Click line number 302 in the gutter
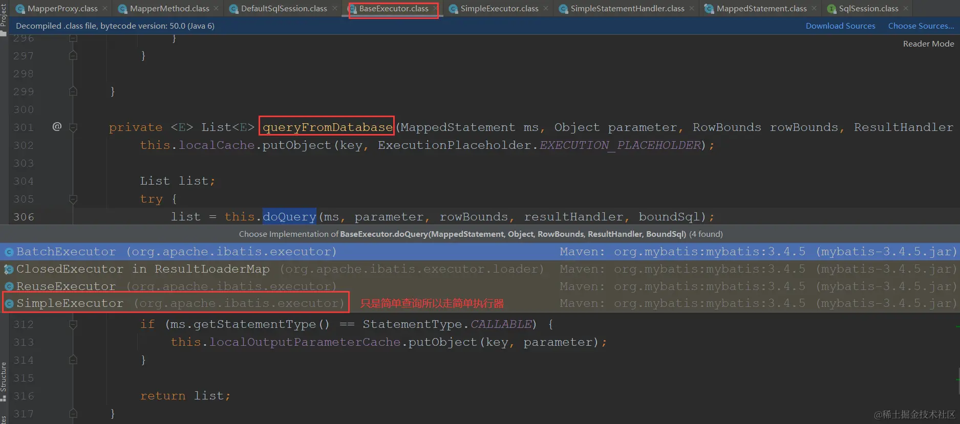Viewport: 960px width, 424px height. [x=24, y=145]
